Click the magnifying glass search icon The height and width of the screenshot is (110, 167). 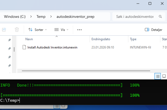click(x=160, y=17)
